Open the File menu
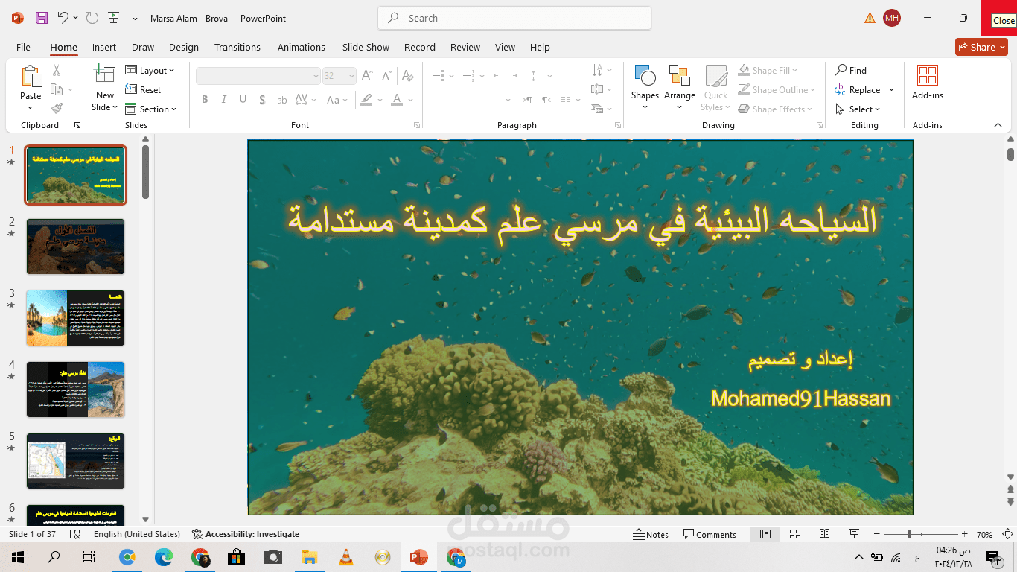 pos(24,47)
